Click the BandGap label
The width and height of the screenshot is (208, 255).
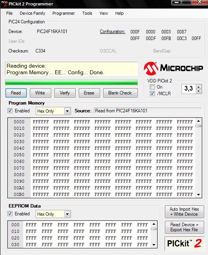click(x=162, y=51)
